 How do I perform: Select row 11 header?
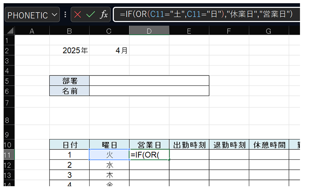7,154
